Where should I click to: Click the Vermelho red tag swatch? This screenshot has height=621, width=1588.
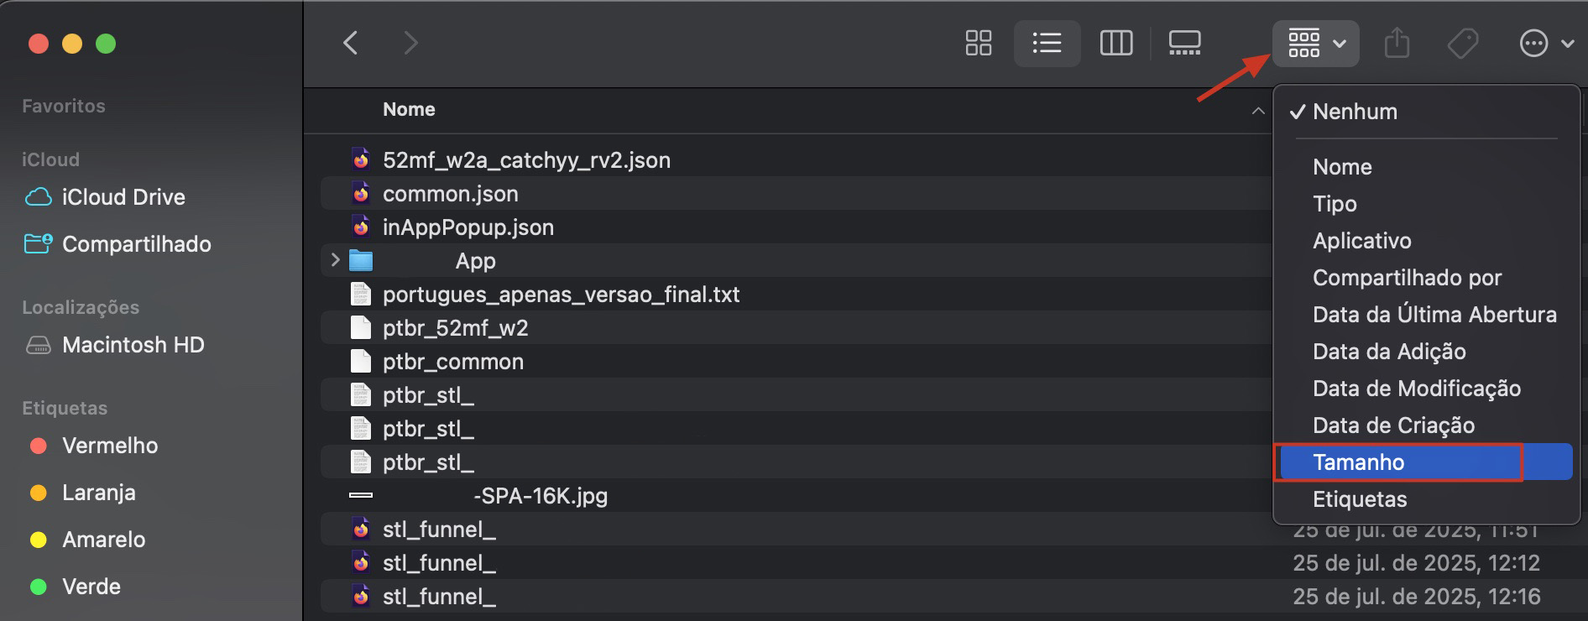click(37, 446)
